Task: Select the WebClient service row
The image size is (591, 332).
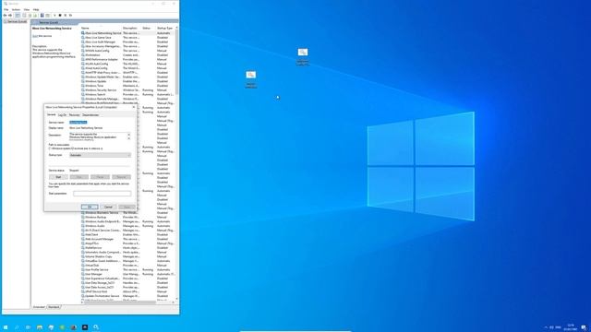Action: (127, 234)
